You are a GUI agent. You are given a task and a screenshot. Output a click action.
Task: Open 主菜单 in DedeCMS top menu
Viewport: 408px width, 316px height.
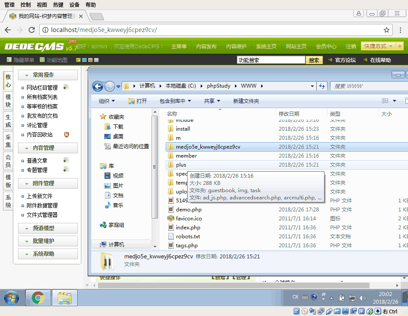(x=179, y=47)
